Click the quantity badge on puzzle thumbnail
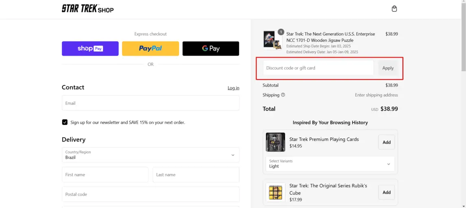The width and height of the screenshot is (466, 208). coord(281,32)
